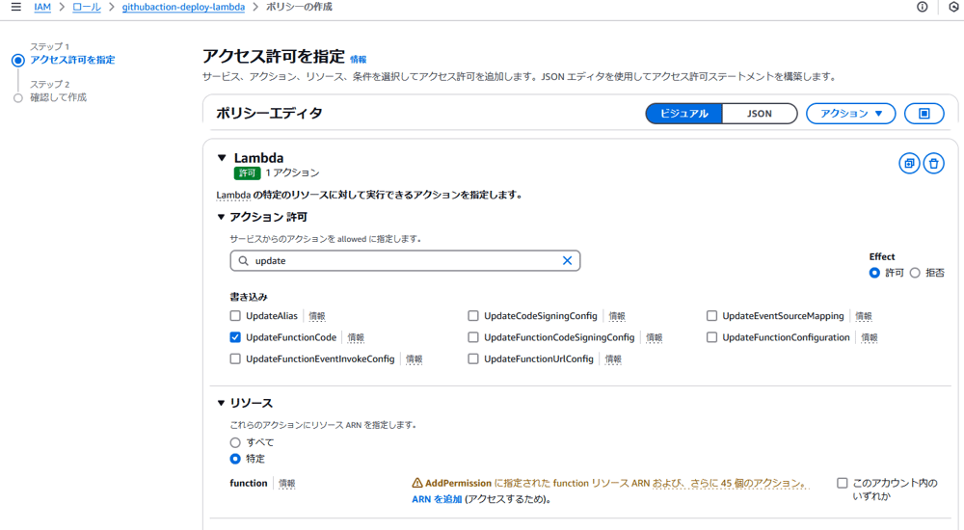Switch to the JSON editor tab

click(x=760, y=114)
